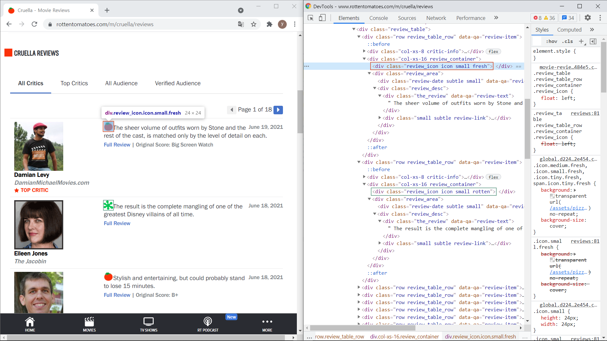Click new style rule plus icon
The image size is (607, 341).
click(581, 41)
